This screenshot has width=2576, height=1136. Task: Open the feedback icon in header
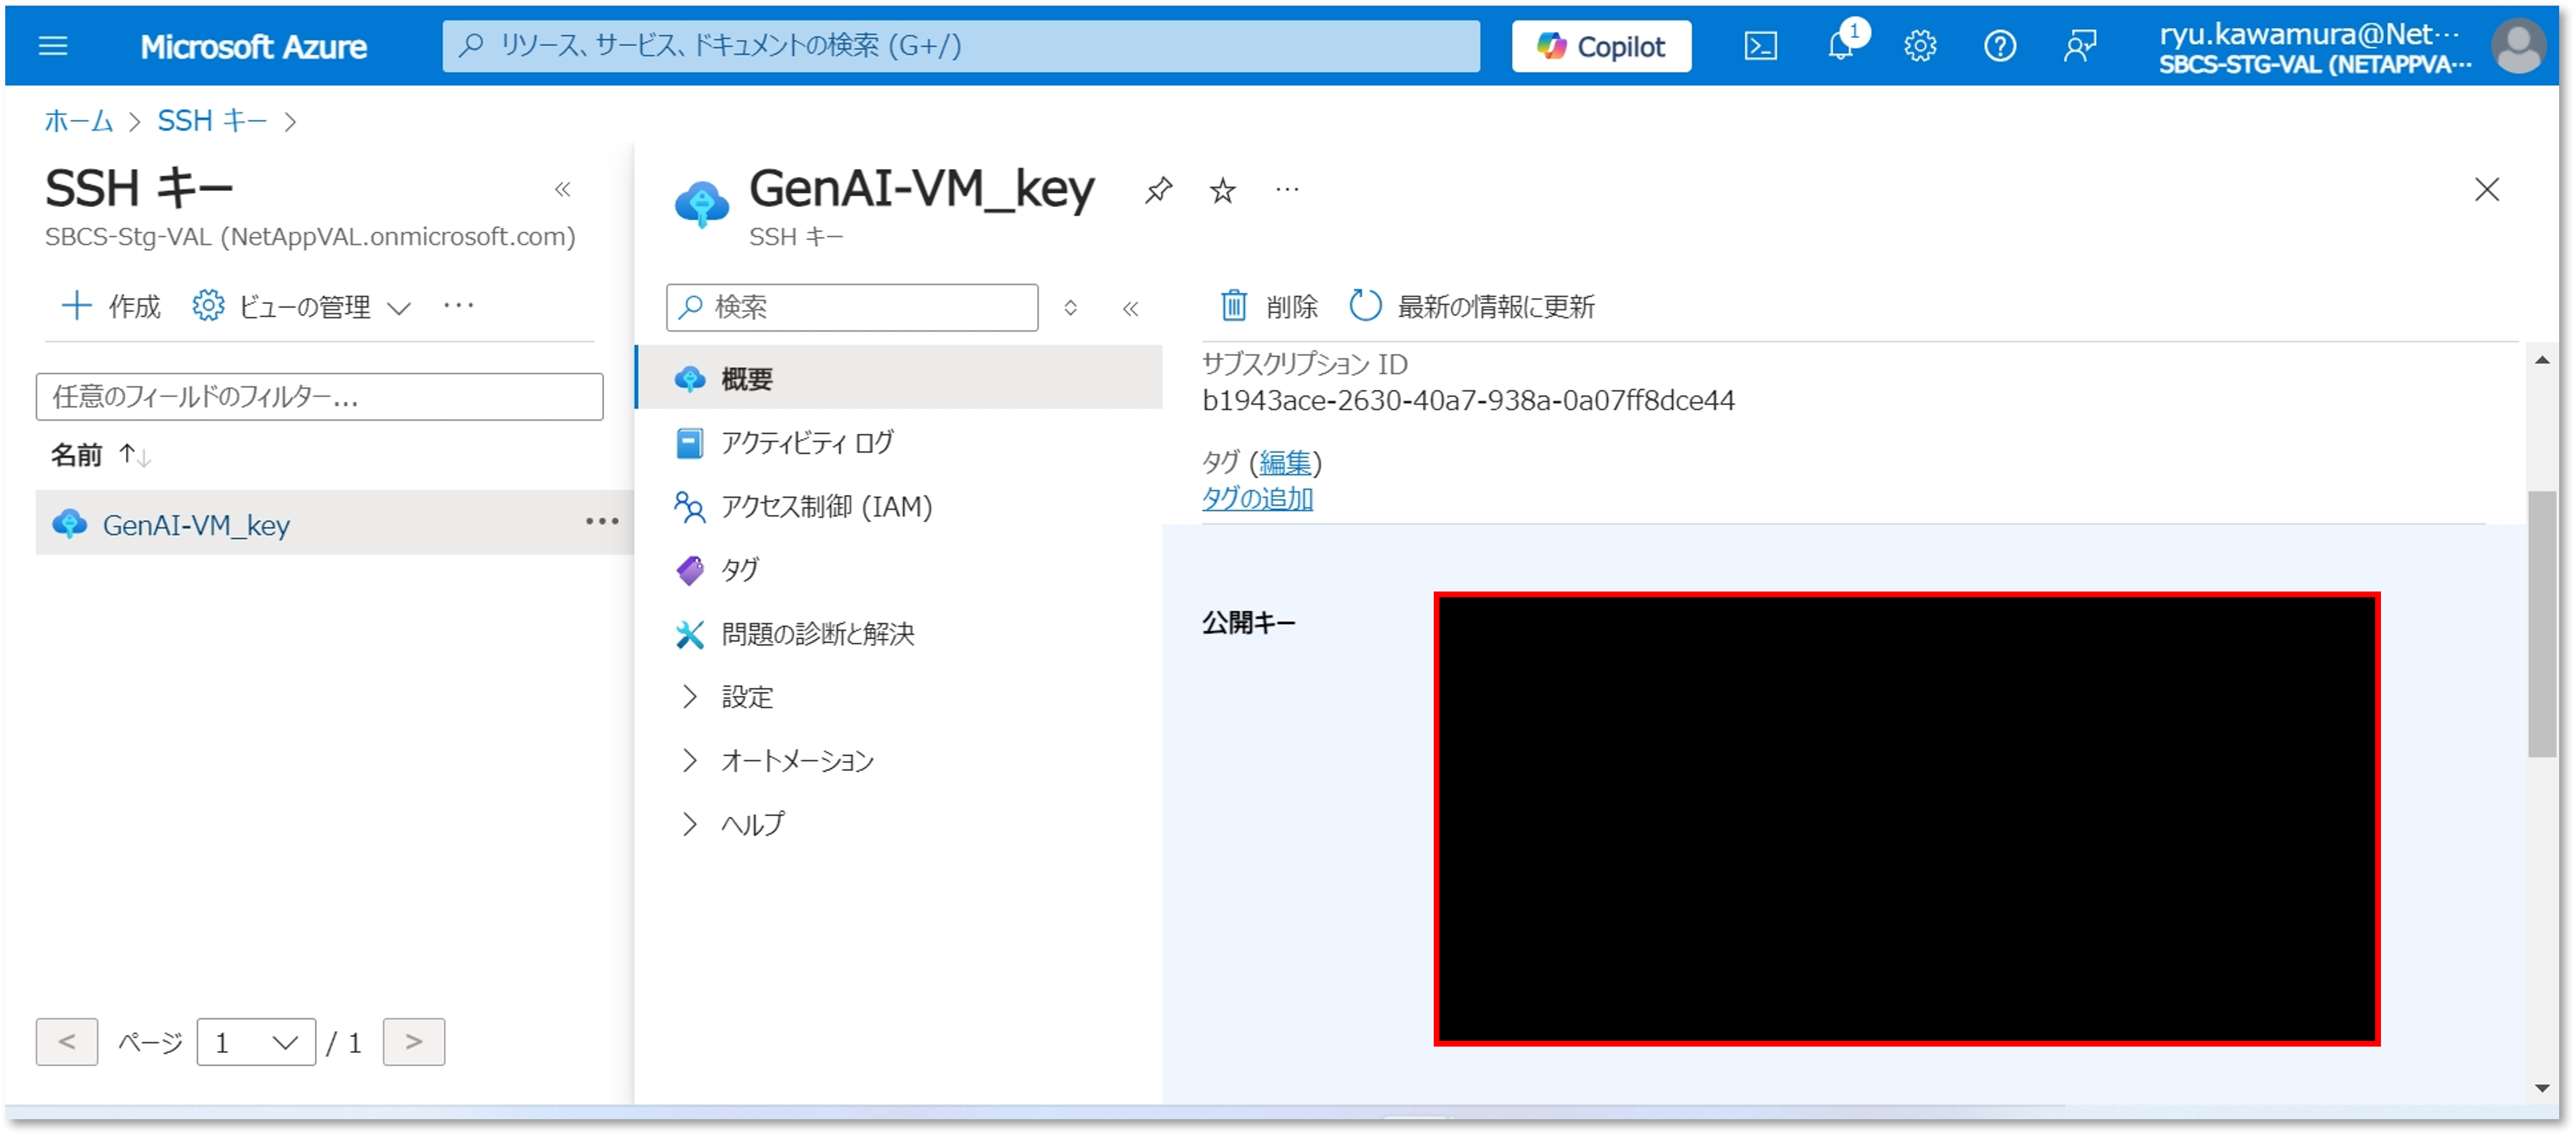[x=2080, y=46]
